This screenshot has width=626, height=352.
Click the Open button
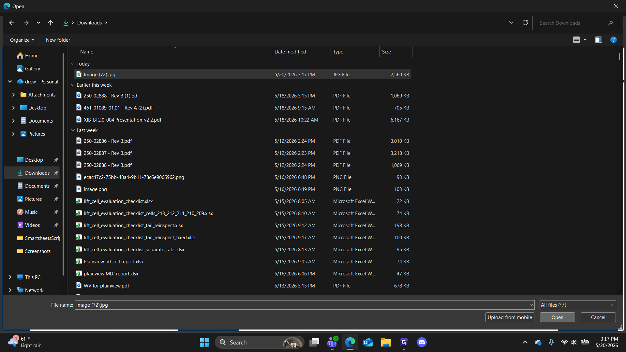(557, 317)
